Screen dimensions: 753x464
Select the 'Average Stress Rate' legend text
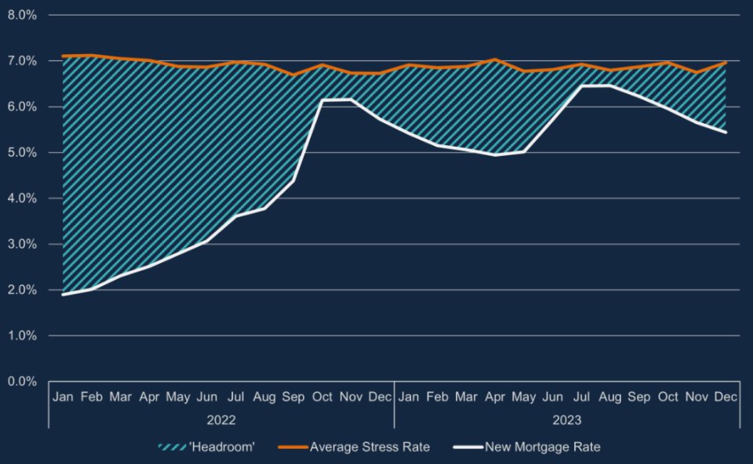click(369, 447)
